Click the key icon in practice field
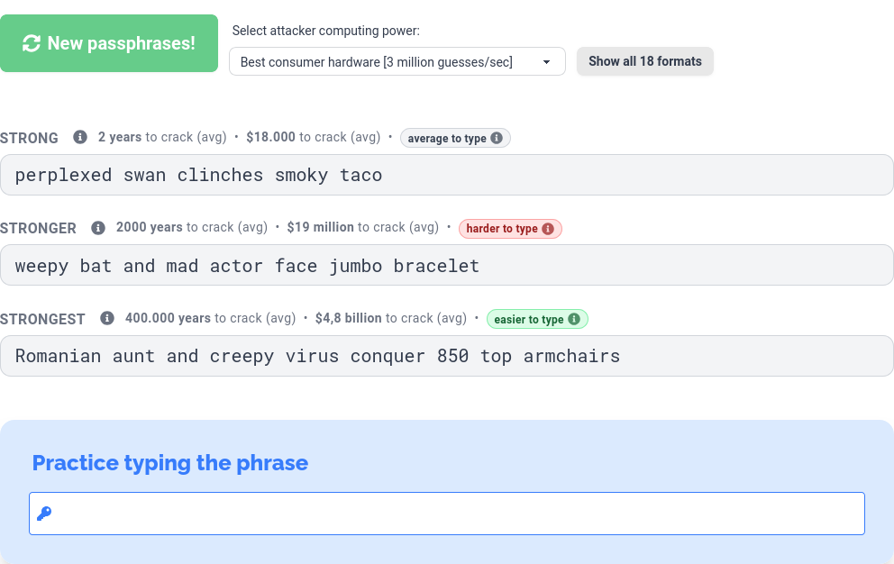The image size is (894, 564). [x=44, y=514]
